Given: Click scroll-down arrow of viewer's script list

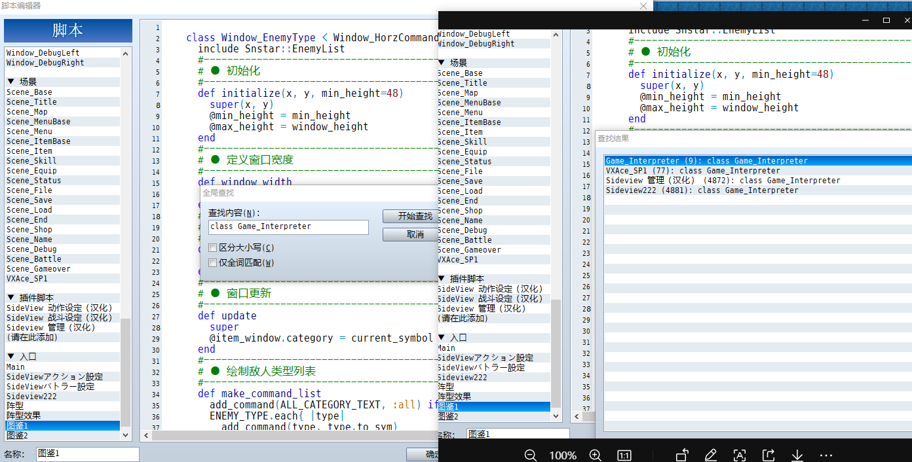Looking at the screenshot, I should click(x=556, y=416).
